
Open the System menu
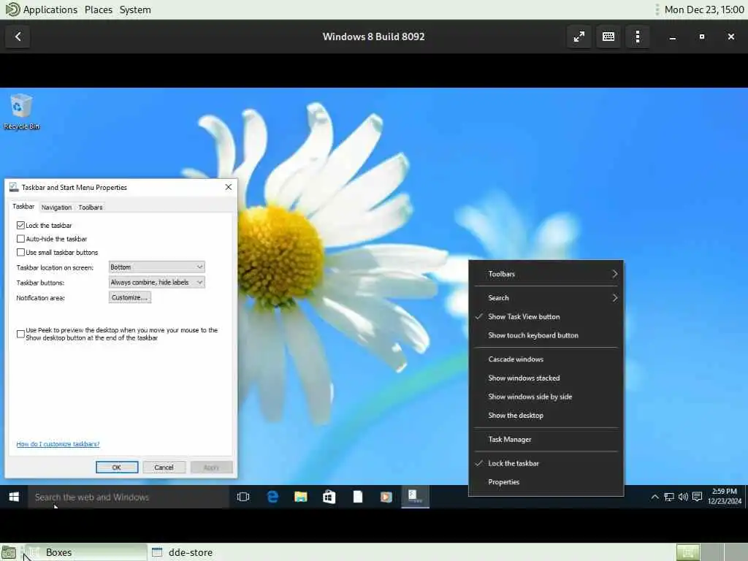pos(135,9)
